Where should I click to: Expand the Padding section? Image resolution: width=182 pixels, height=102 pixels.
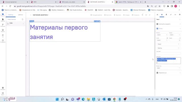click(x=169, y=48)
